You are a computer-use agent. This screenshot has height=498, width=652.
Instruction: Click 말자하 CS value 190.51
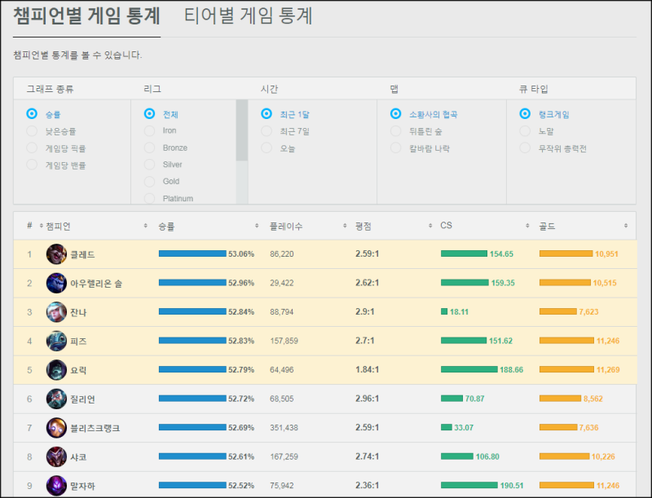pyautogui.click(x=512, y=486)
